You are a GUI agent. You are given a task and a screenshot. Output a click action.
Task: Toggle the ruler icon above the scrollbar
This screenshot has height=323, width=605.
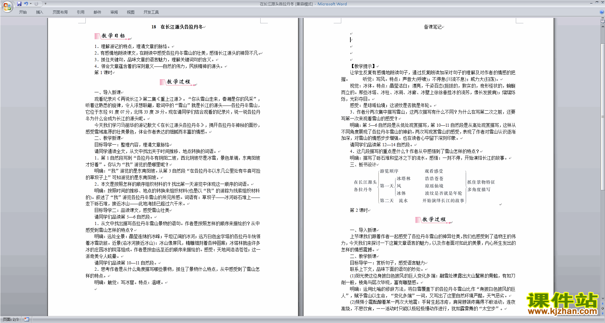click(603, 22)
